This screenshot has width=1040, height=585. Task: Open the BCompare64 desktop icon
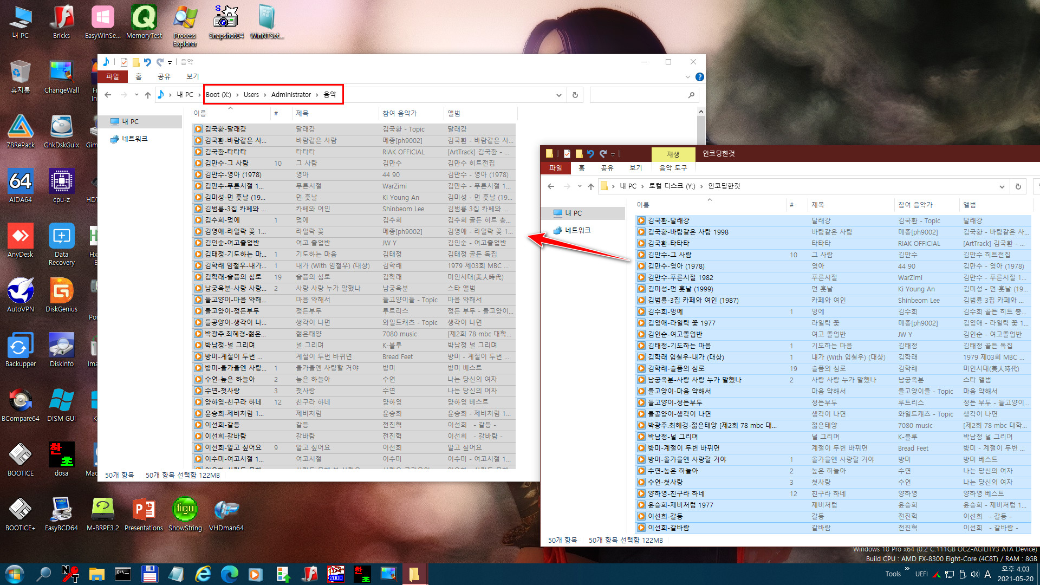click(21, 405)
